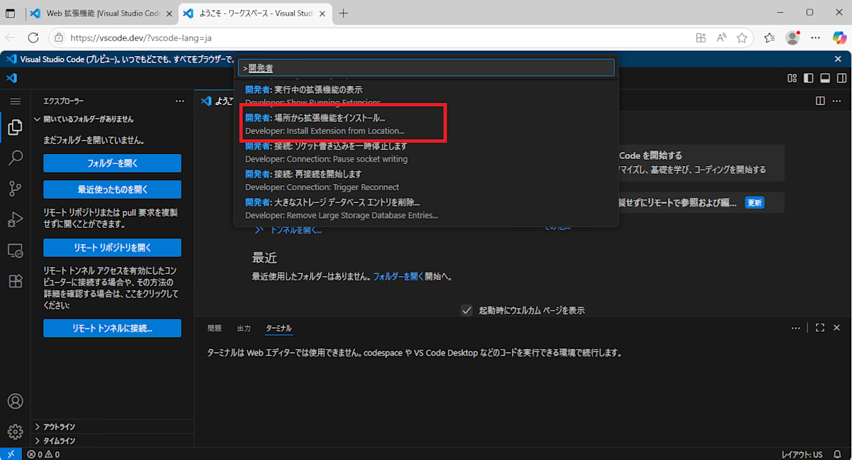
Task: Click the フォルダーを開く button
Action: (112, 163)
